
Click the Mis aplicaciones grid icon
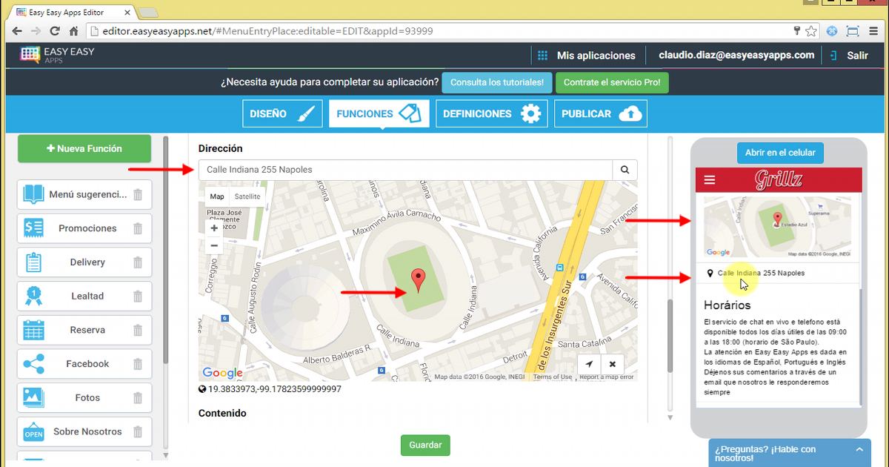(543, 55)
